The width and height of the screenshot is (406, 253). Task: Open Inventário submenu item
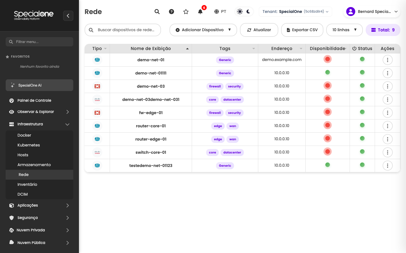39,184
